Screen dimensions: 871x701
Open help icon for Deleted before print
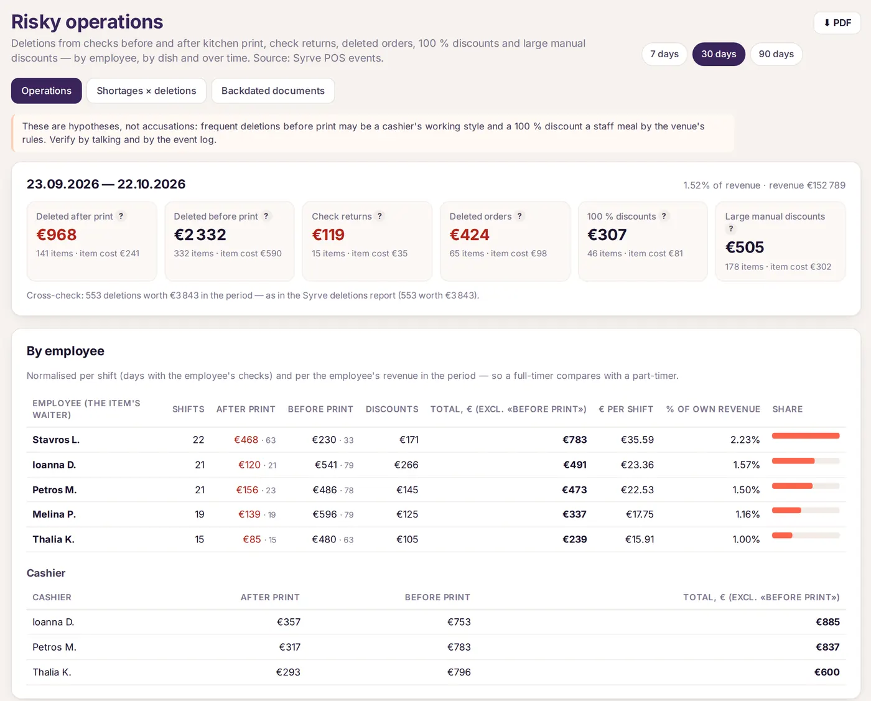pos(266,216)
